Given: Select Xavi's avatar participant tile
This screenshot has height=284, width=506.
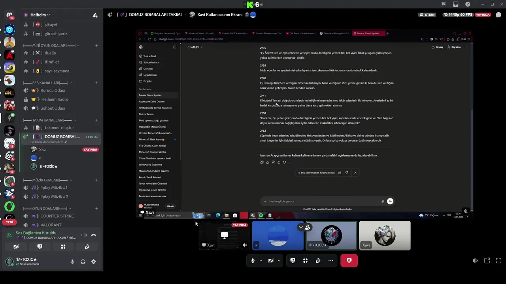Looking at the screenshot, I should [x=385, y=235].
